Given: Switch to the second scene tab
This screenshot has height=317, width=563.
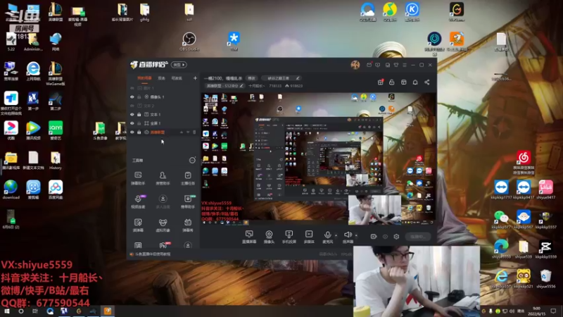Looking at the screenshot, I should pyautogui.click(x=162, y=78).
